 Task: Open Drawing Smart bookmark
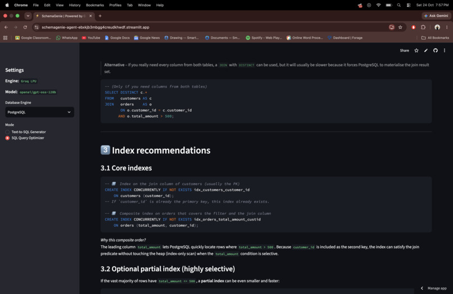(182, 38)
